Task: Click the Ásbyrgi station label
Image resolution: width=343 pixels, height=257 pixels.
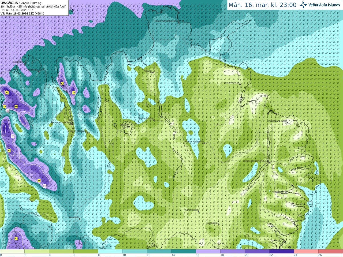Action: coord(148,71)
